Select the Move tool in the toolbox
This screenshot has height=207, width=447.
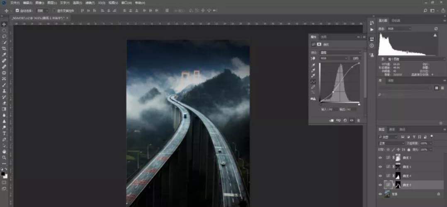pos(4,24)
